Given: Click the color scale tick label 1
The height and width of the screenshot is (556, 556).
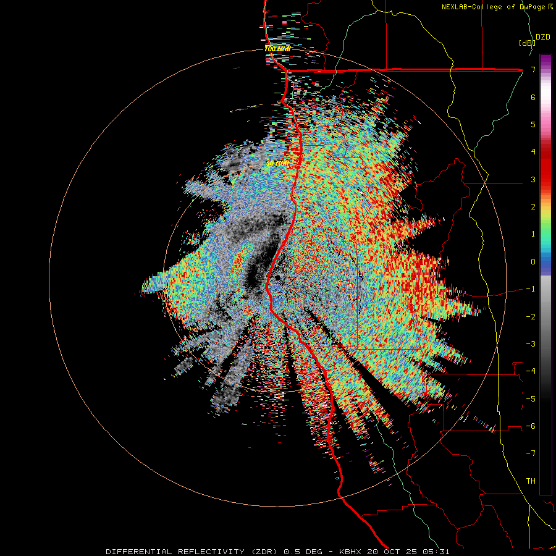Looking at the screenshot, I should [533, 234].
